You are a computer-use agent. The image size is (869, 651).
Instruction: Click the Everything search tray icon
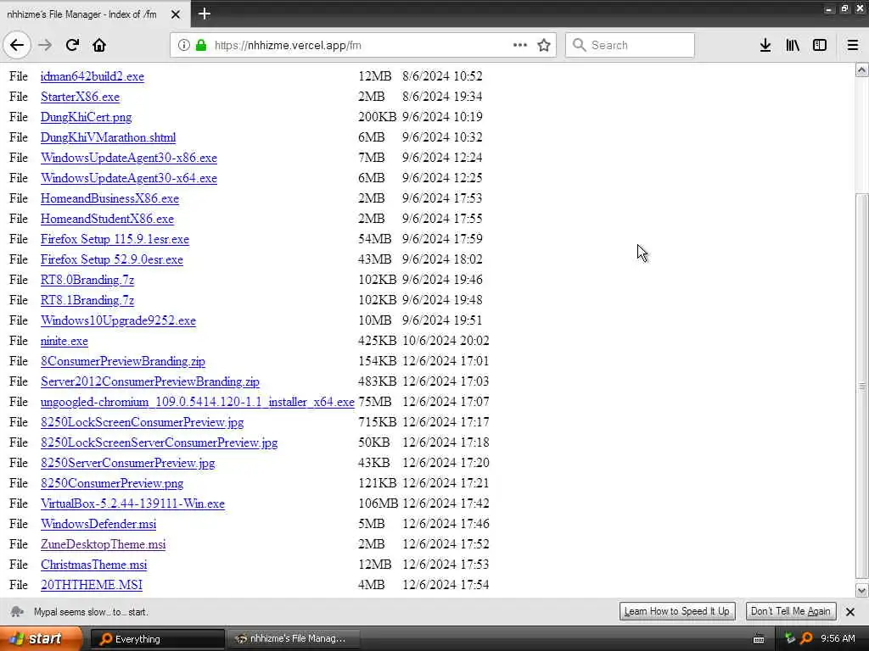pos(807,639)
